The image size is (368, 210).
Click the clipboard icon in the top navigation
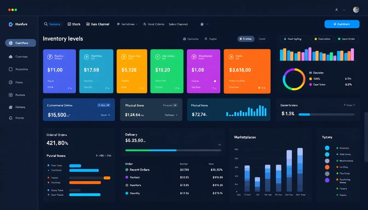click(202, 24)
